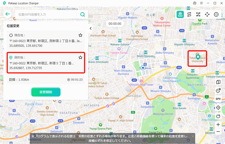Select the jump teleport mode icon
225x144 pixels.
[x=207, y=14]
